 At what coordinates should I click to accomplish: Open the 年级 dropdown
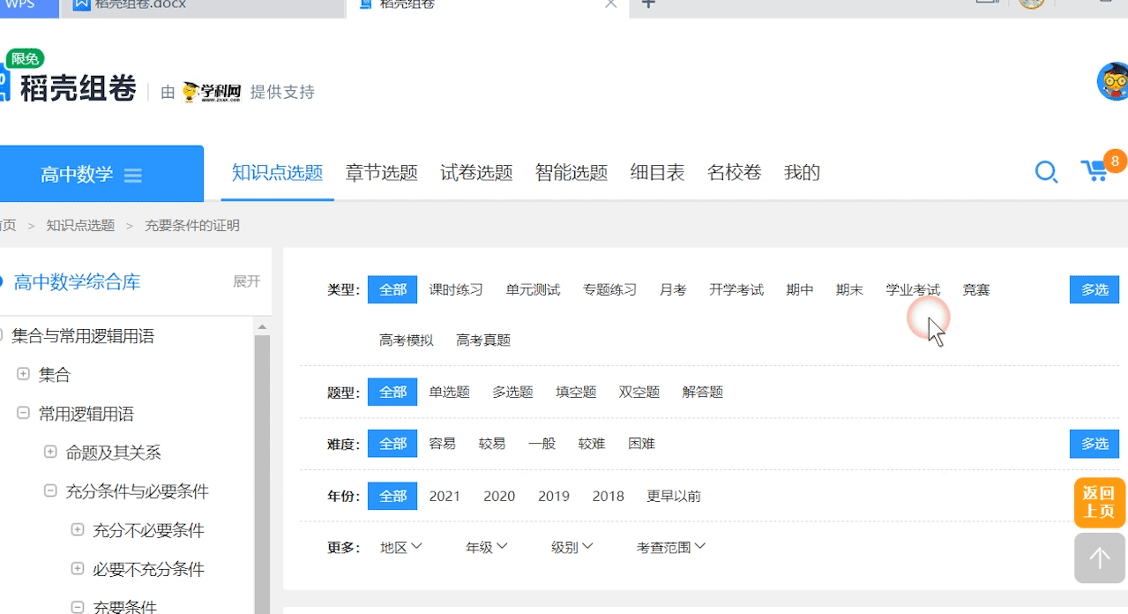487,547
